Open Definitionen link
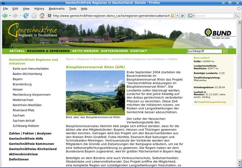The height and width of the screenshot is (168, 242). (x=19, y=159)
